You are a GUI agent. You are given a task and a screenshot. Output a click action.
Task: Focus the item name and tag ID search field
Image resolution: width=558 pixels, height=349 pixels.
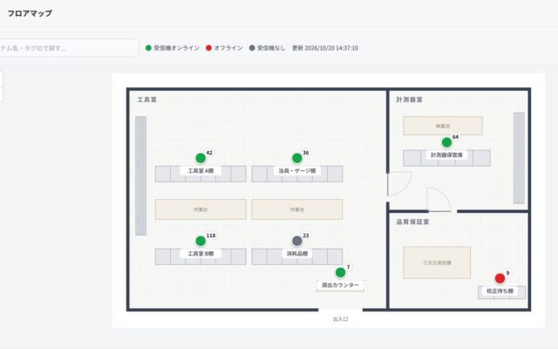point(69,48)
